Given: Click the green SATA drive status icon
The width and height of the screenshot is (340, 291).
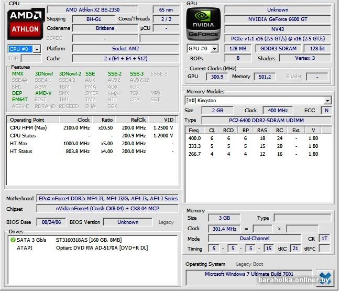Looking at the screenshot, I should [x=13, y=240].
